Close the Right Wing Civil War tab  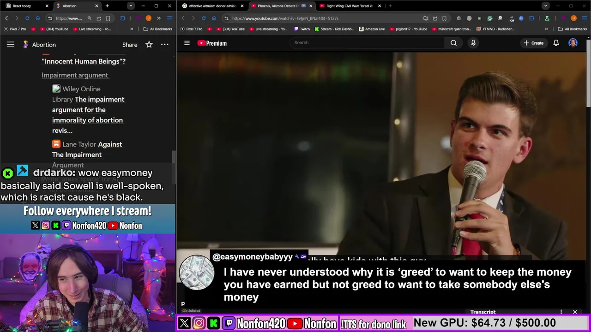(x=380, y=6)
